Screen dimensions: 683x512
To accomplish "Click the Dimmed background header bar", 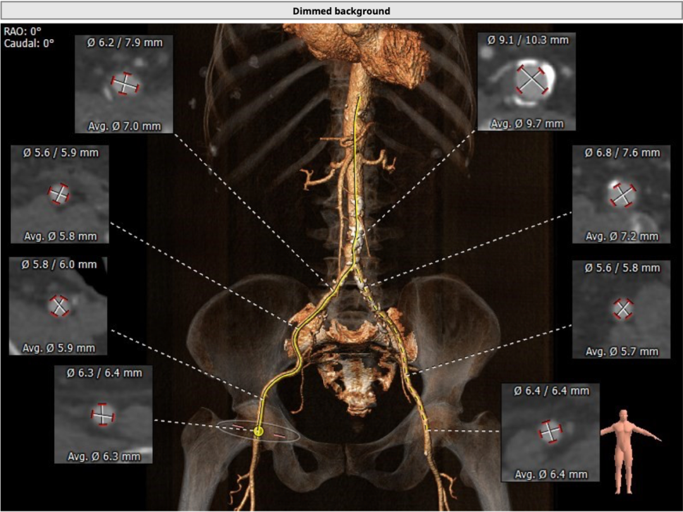I will coord(341,11).
